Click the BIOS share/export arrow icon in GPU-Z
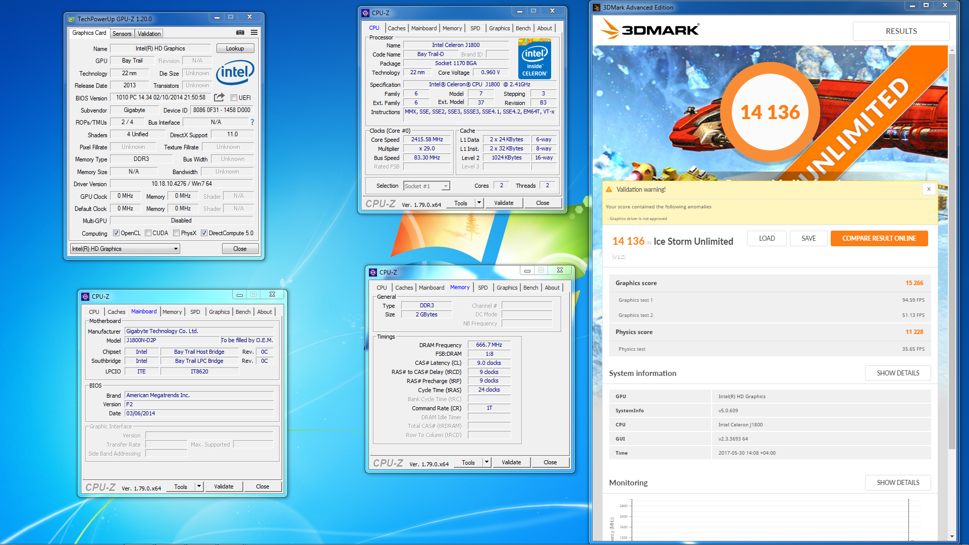 (x=219, y=97)
